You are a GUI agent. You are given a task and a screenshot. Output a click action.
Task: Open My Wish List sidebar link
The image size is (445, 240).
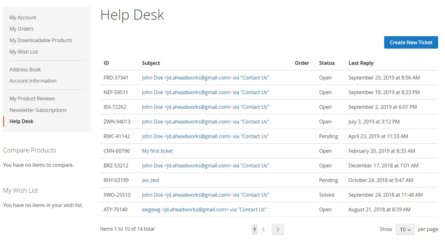(x=24, y=52)
